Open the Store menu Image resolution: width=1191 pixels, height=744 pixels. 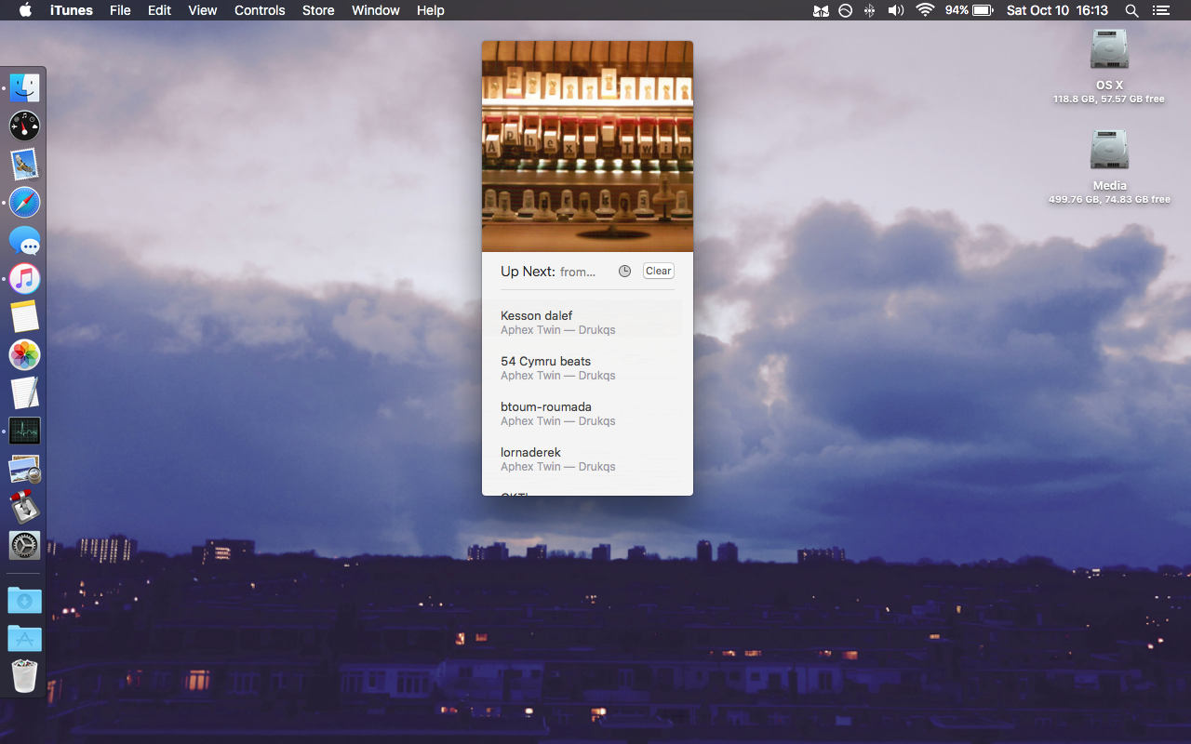318,10
